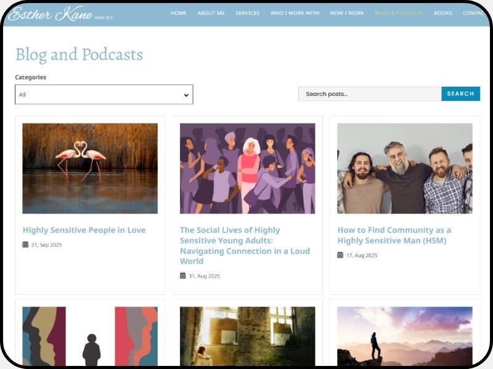Expand the Categories dropdown arrow
Screen dimensions: 493x369
(186, 95)
